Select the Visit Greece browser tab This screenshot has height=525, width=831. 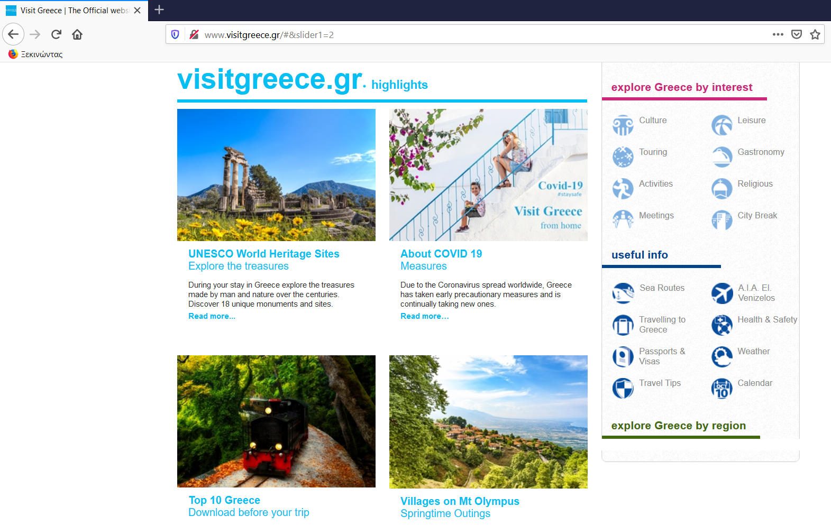[x=74, y=11]
